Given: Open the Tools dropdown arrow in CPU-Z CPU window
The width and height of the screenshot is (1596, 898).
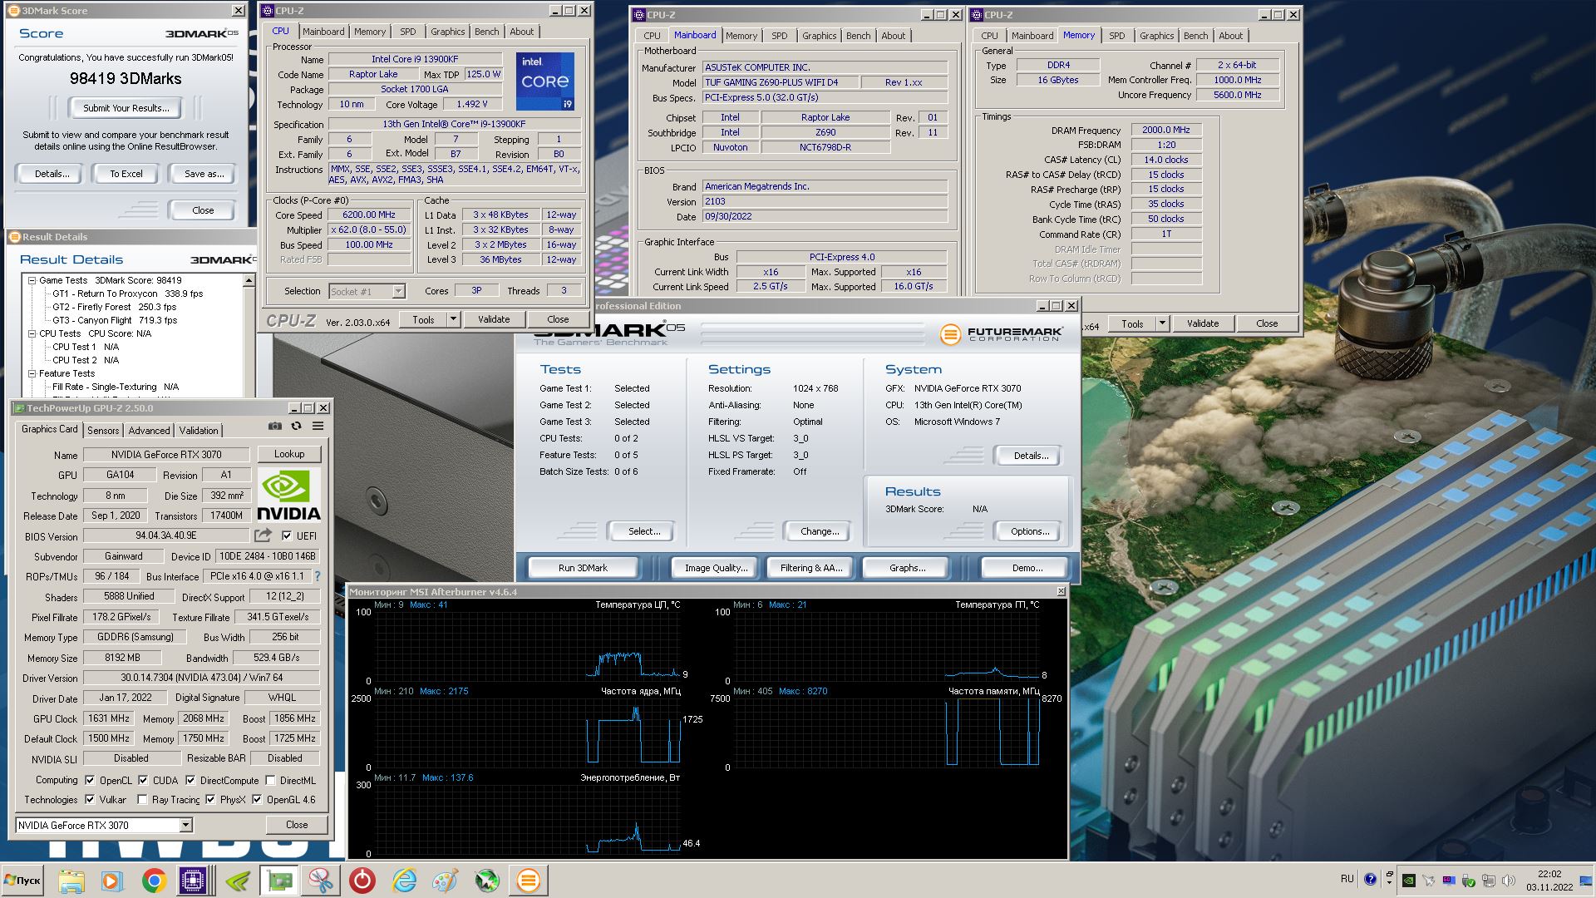Looking at the screenshot, I should [x=453, y=319].
